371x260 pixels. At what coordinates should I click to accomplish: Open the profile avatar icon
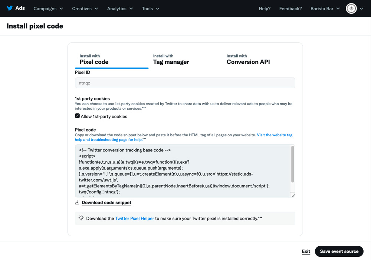[x=351, y=9]
